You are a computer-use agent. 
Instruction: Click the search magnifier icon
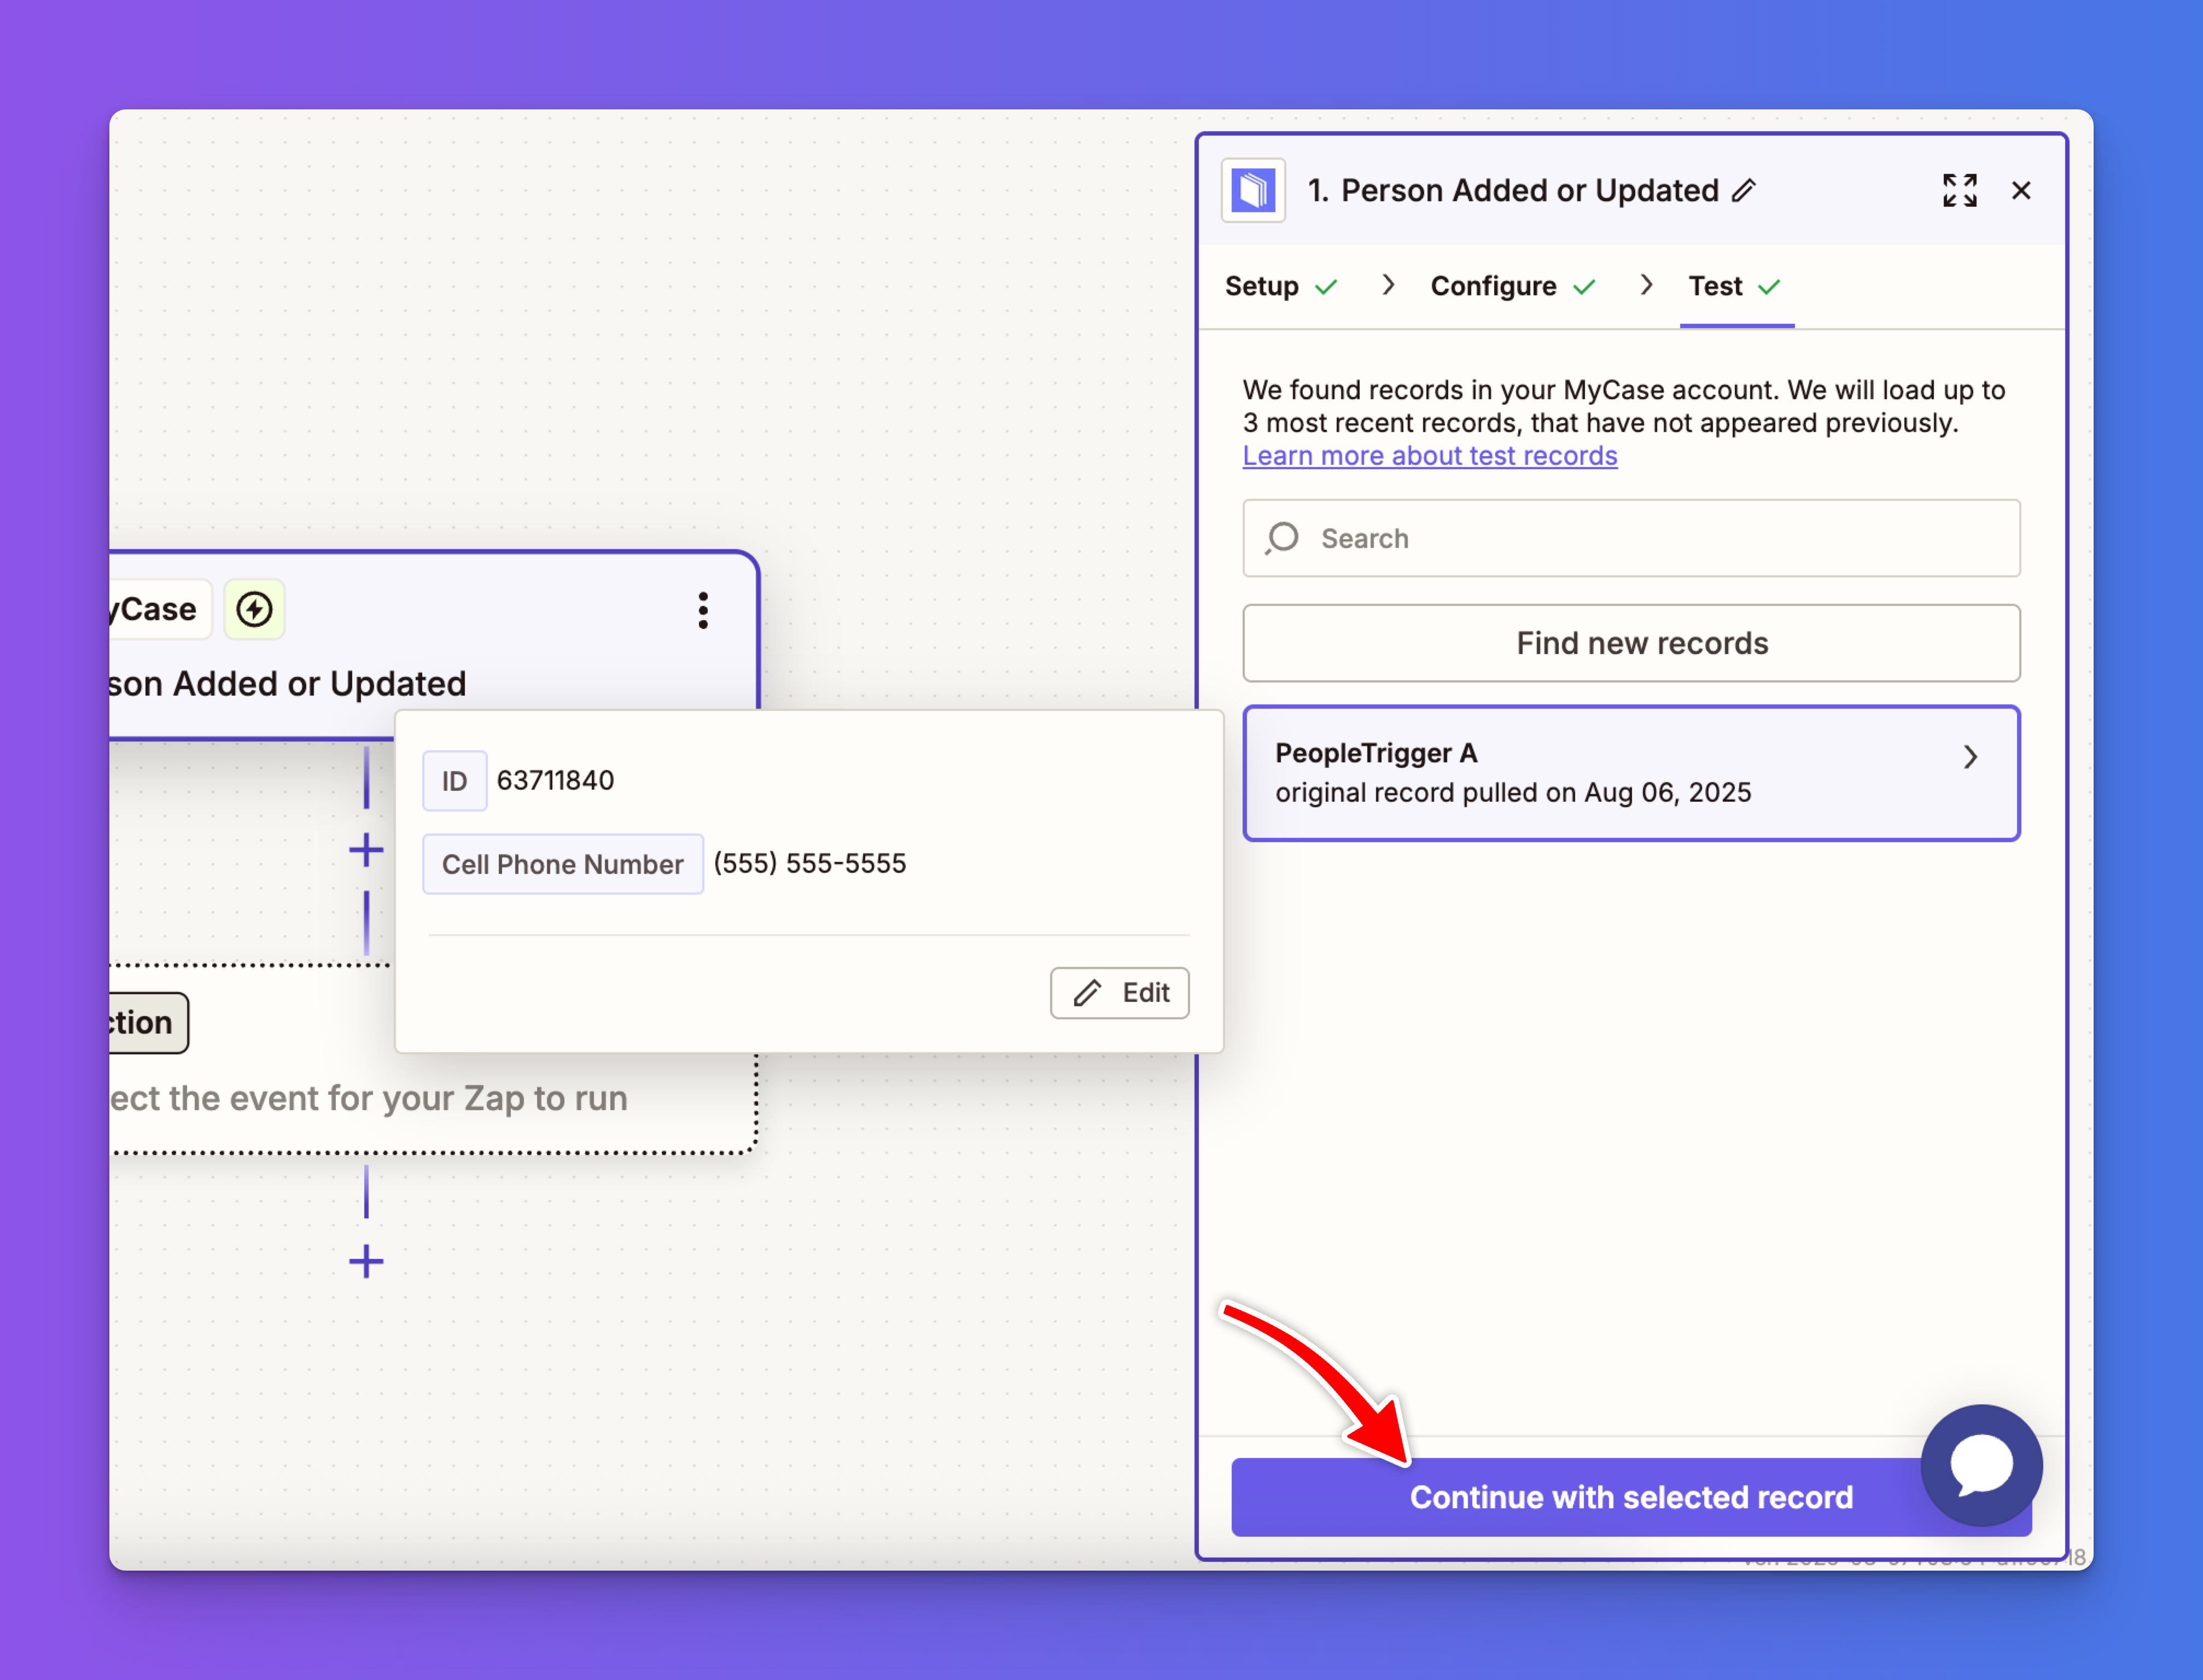[1282, 538]
